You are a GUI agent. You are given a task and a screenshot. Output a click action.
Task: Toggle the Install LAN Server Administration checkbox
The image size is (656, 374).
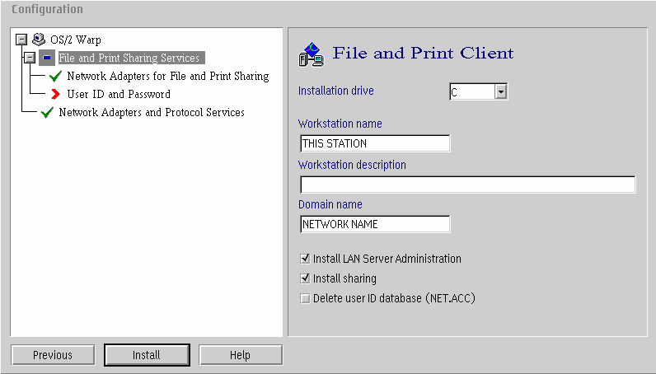(x=305, y=259)
